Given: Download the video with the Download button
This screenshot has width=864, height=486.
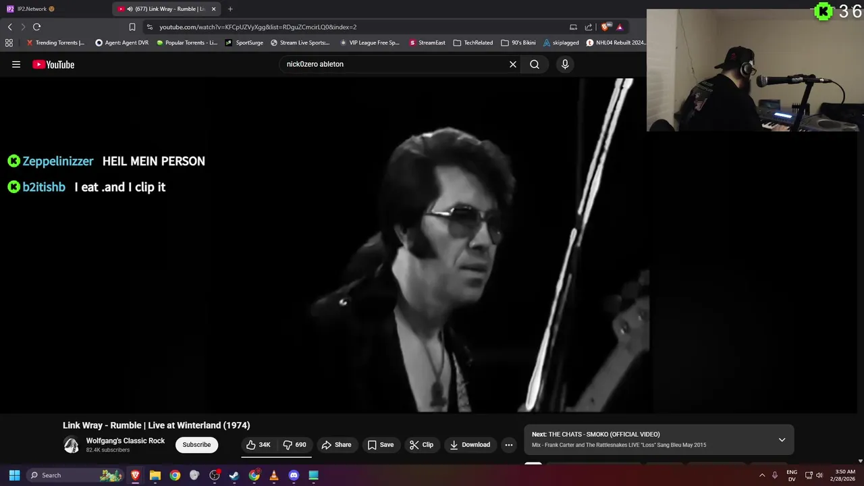Looking at the screenshot, I should tap(470, 445).
